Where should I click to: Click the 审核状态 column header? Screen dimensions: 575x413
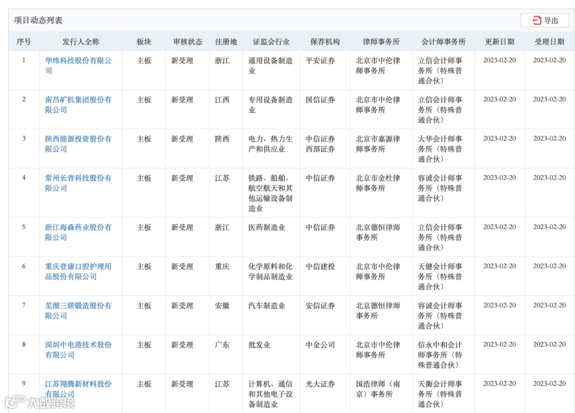[187, 42]
